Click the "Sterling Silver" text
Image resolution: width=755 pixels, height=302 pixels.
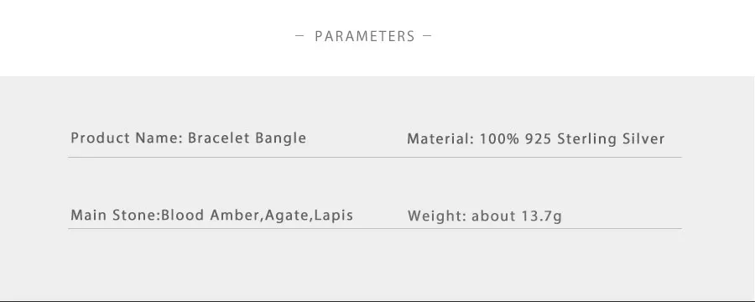tap(611, 139)
